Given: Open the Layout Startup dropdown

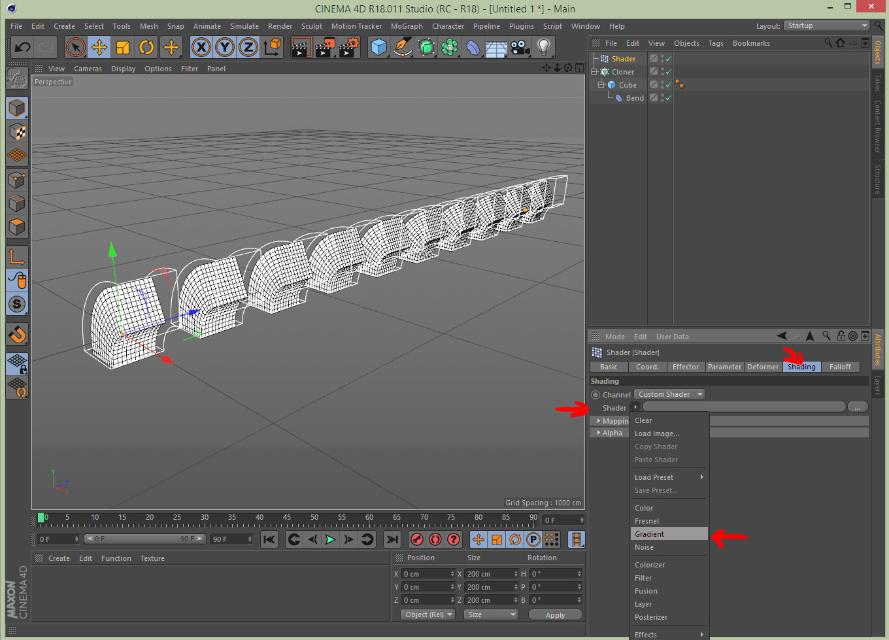Looking at the screenshot, I should pos(826,25).
